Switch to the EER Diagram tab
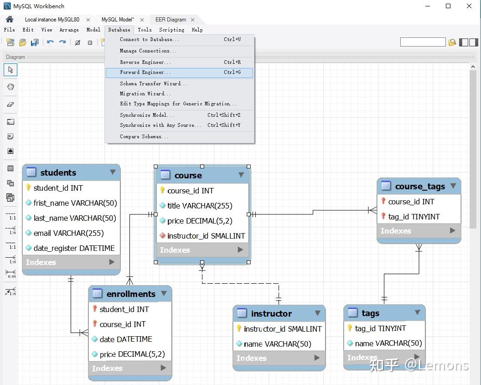 click(171, 20)
